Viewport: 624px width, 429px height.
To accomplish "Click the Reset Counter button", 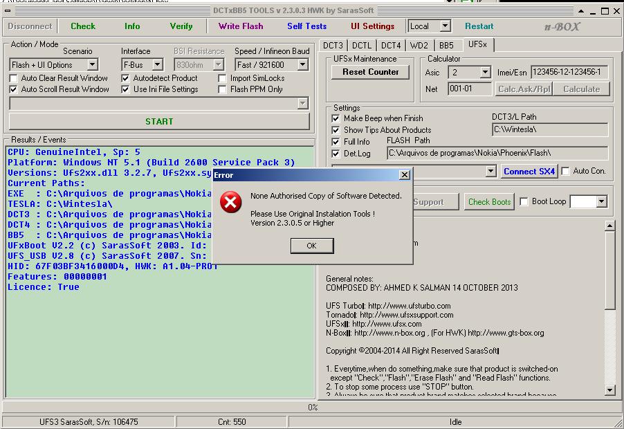I will [371, 72].
